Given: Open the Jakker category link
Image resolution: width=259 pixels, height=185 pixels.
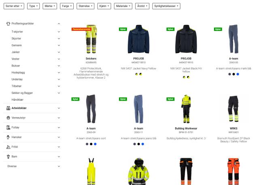Looking at the screenshot, I should click(x=15, y=52).
